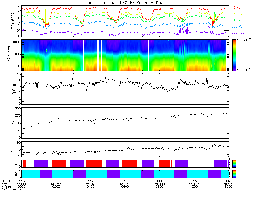Click the '0400' time tick label
Screen dimensions: 254x197
point(91,187)
